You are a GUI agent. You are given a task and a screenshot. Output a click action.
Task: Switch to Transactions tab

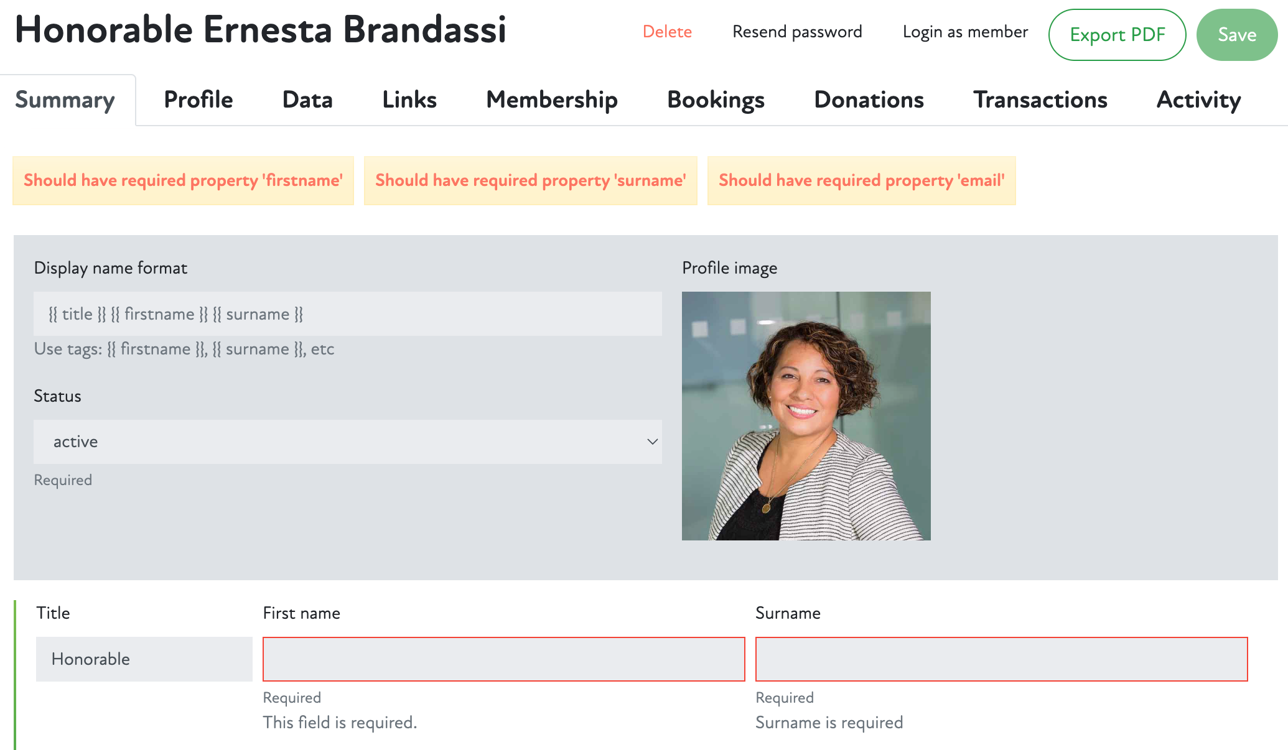tap(1040, 100)
